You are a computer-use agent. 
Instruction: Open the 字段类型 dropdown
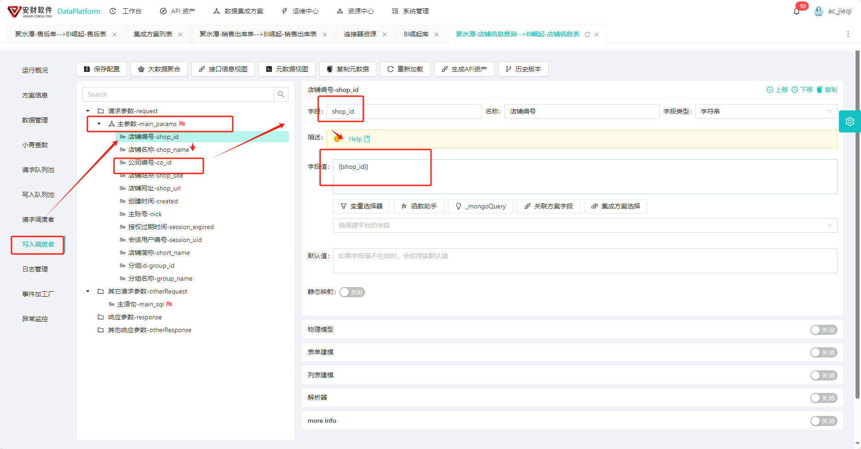766,111
